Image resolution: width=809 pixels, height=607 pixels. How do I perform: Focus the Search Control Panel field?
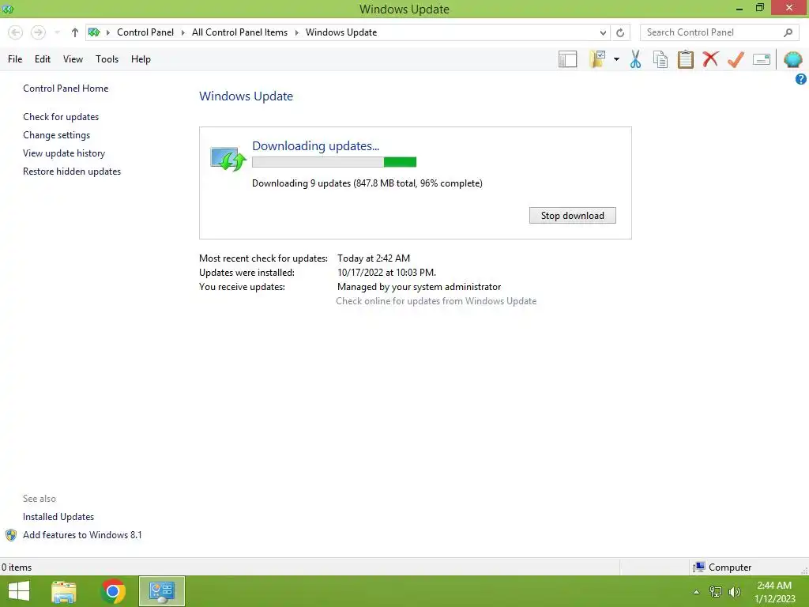[x=720, y=32]
